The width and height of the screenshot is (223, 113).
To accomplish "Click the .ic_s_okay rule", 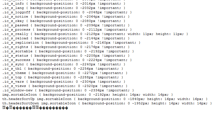I will (64, 21).
